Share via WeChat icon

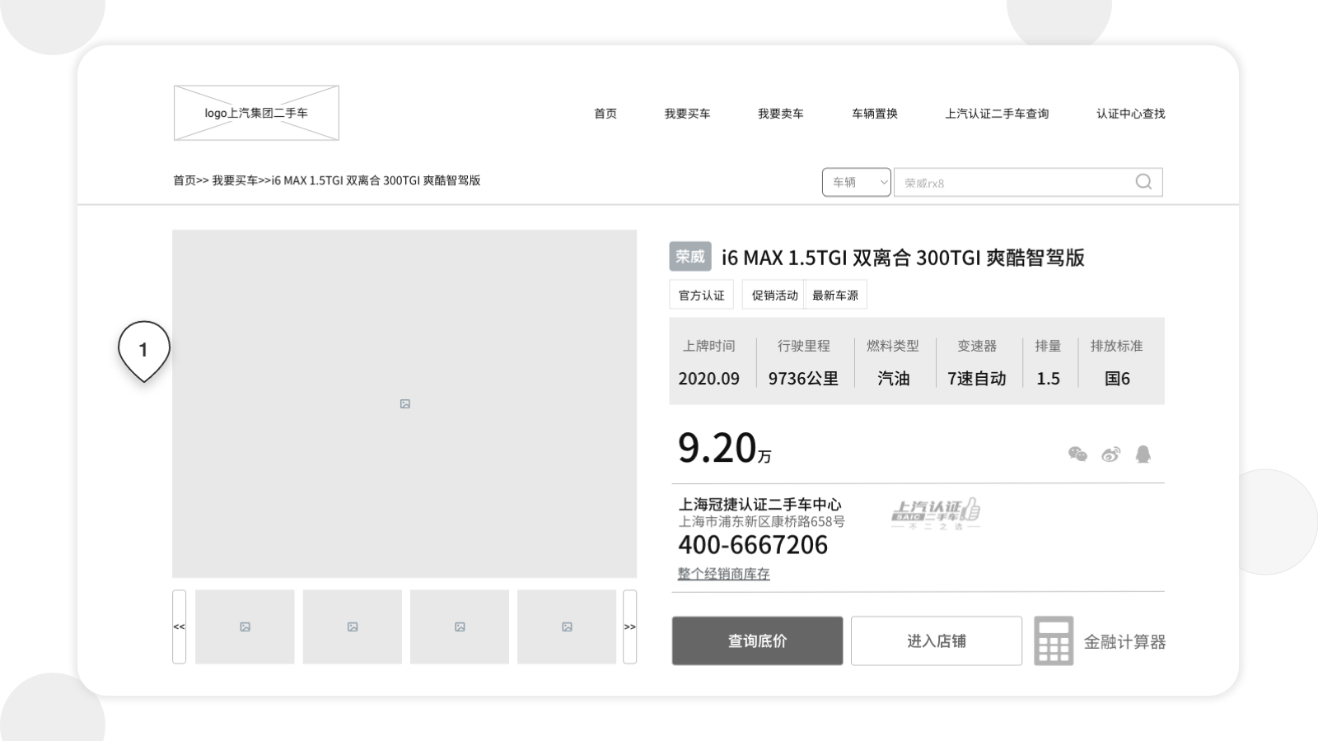pos(1077,454)
